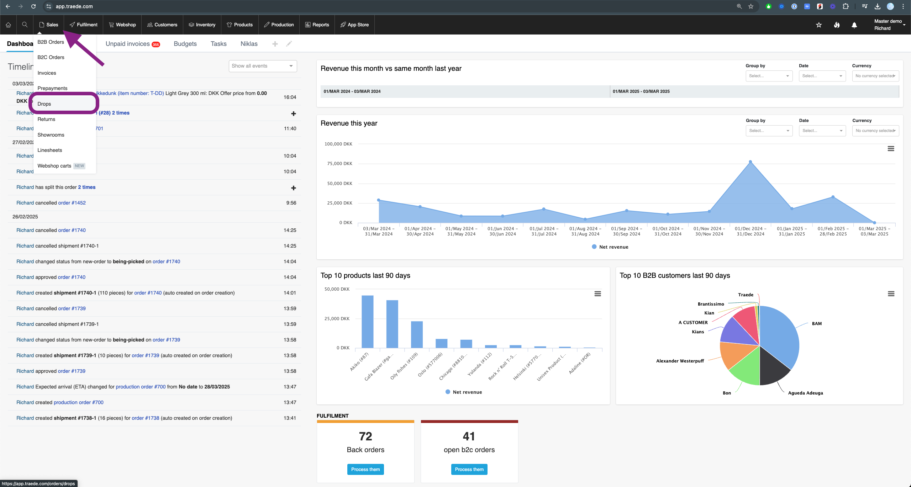911x487 pixels.
Task: Open Customers menu
Action: pyautogui.click(x=162, y=25)
